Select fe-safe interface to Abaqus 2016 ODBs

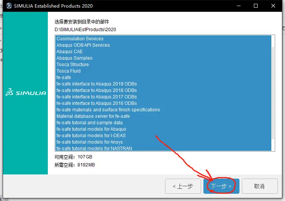(x=163, y=103)
